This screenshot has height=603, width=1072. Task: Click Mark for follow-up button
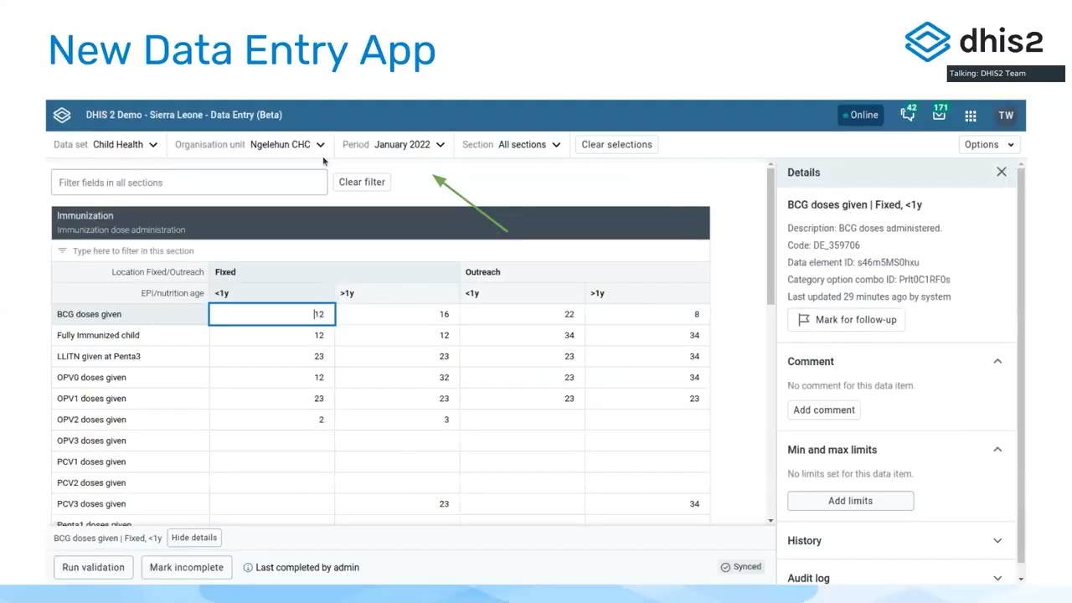(x=847, y=320)
